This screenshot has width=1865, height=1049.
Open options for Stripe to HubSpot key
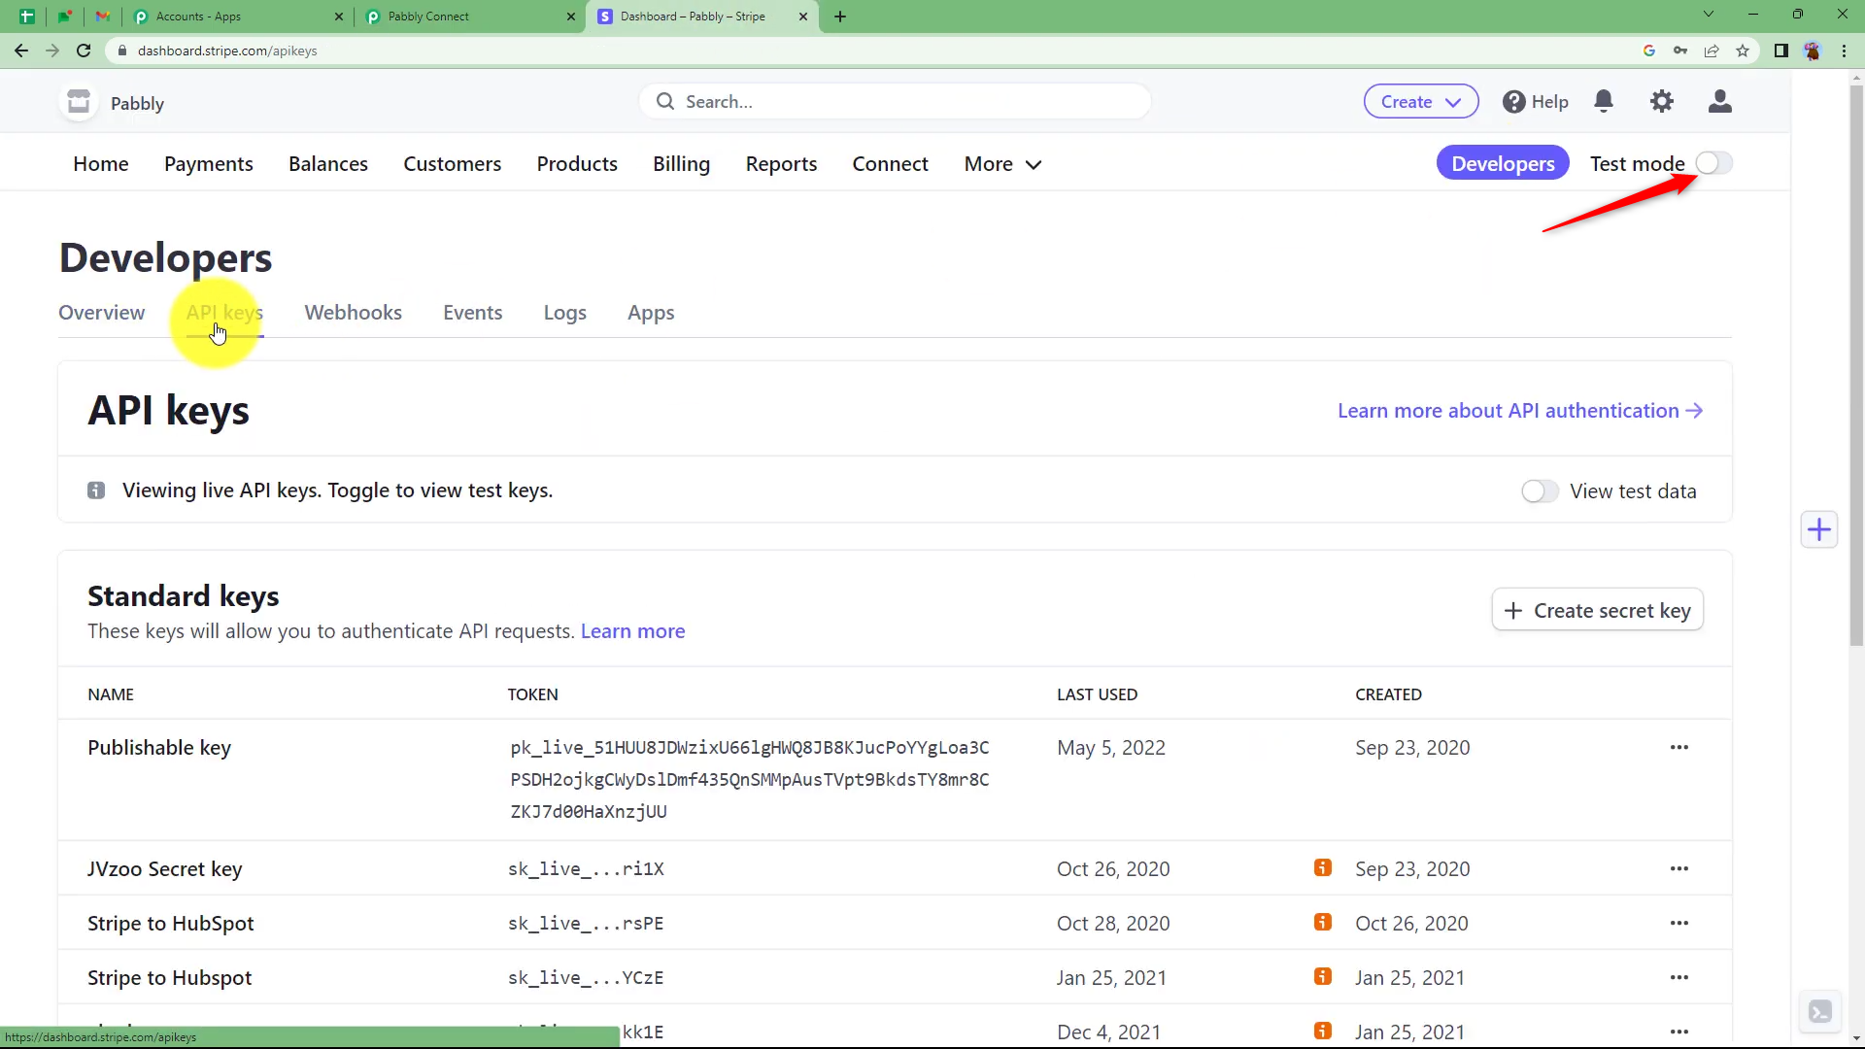point(1679,924)
